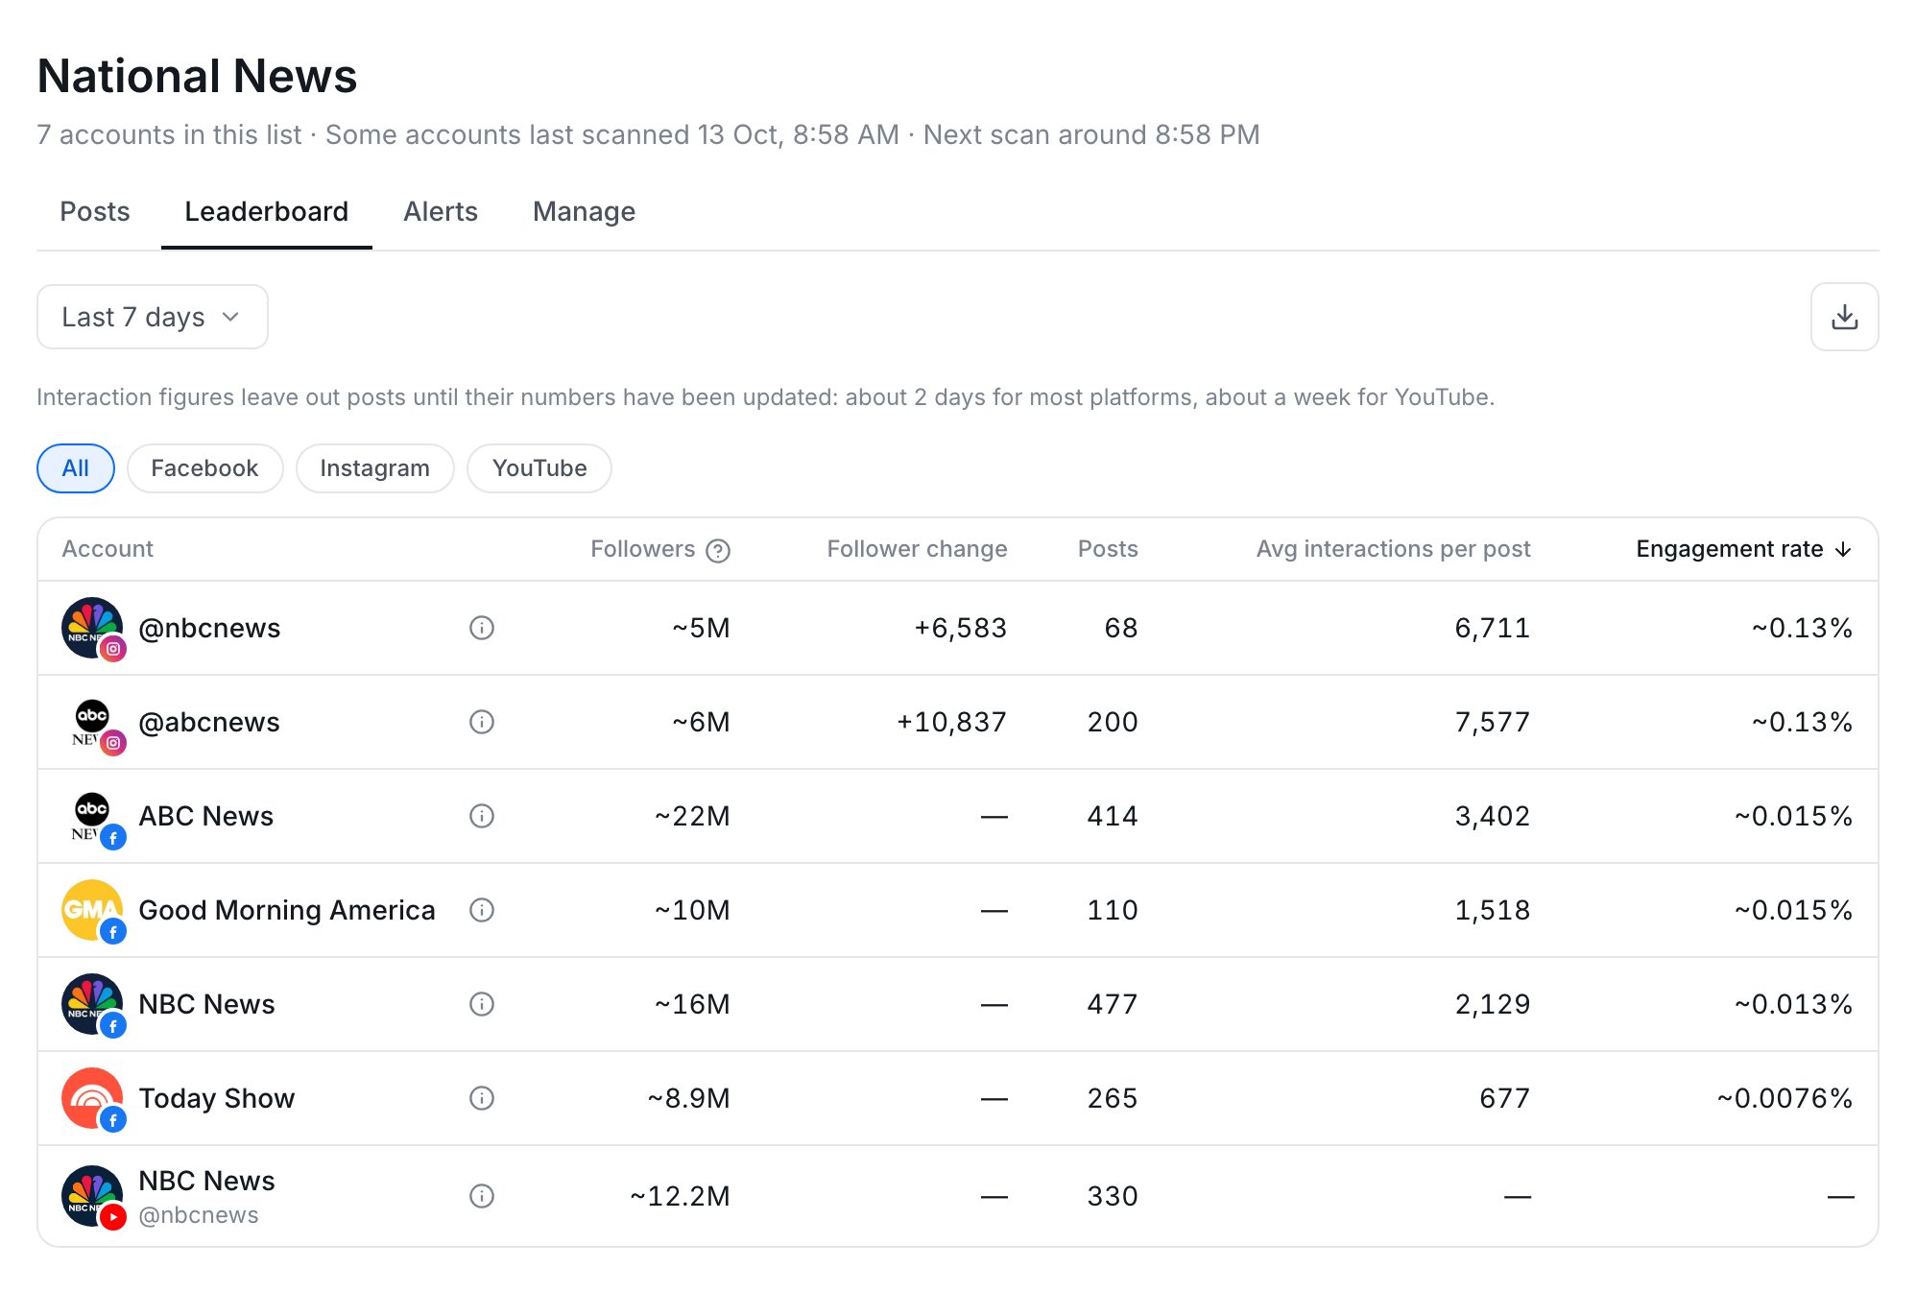The height and width of the screenshot is (1292, 1916).
Task: Click engagement rate ~0.0076%
Action: tap(1784, 1098)
